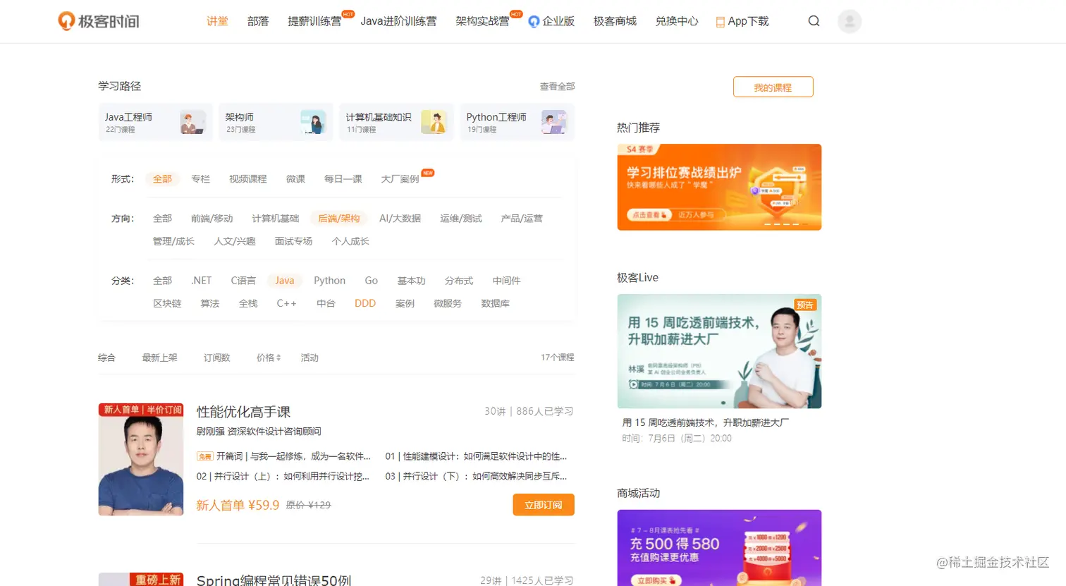Open the 部落 nav item
1066x586 pixels.
258,21
